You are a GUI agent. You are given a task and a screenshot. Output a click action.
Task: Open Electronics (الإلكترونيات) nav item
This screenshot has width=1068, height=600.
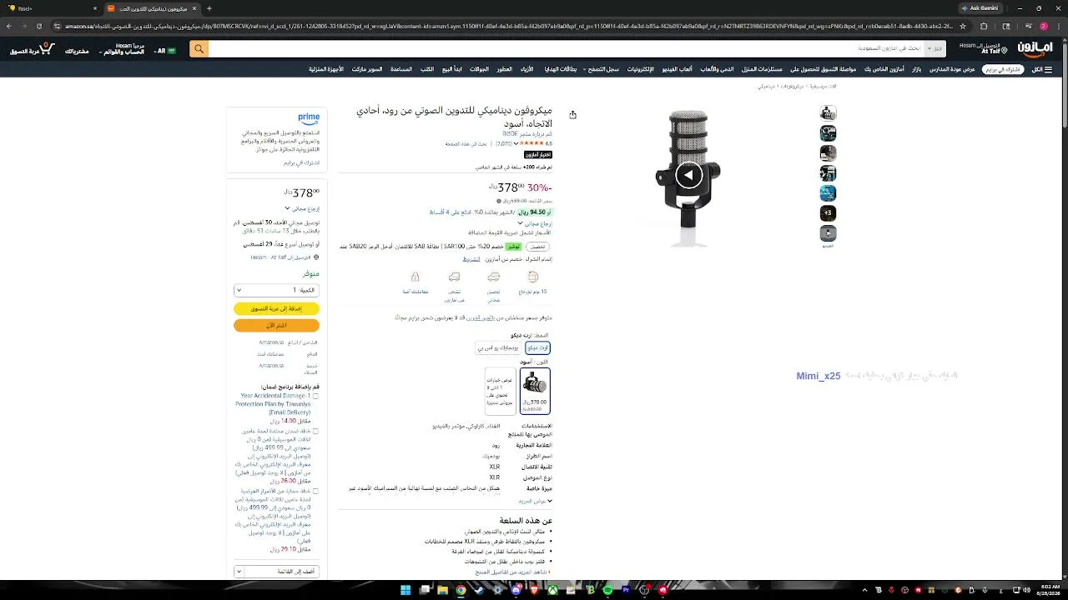(641, 69)
